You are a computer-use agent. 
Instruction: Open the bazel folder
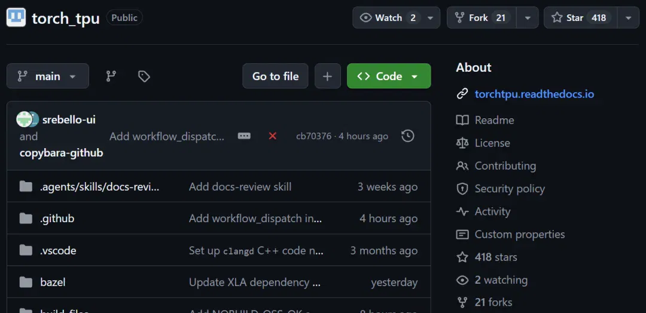[53, 282]
